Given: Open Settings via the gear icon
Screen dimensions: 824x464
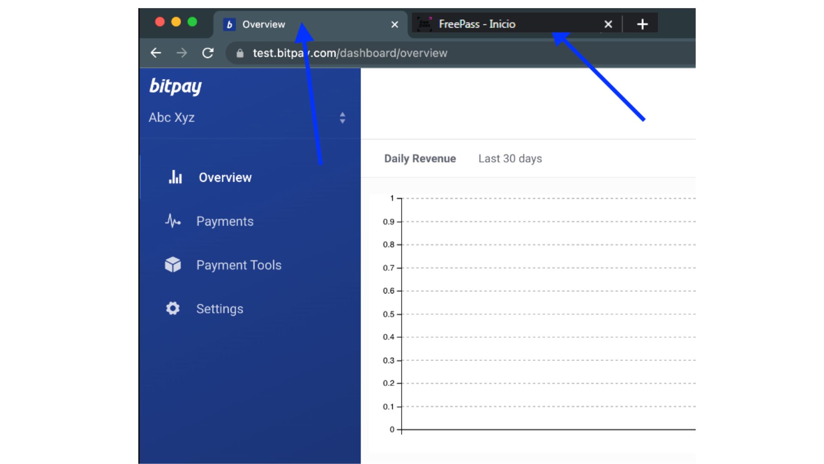Looking at the screenshot, I should (x=172, y=308).
